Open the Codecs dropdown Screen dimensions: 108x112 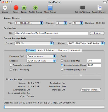pos(86,43)
